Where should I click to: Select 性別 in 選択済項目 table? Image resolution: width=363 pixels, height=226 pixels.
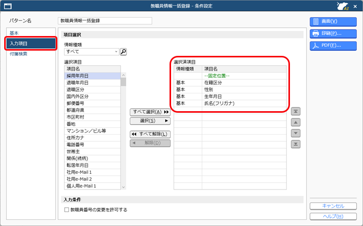(230, 89)
